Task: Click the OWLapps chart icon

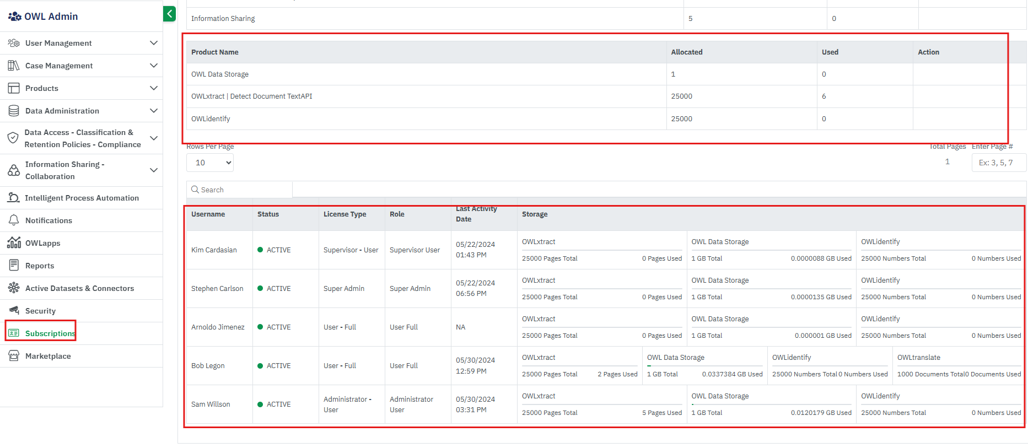Action: click(x=14, y=243)
